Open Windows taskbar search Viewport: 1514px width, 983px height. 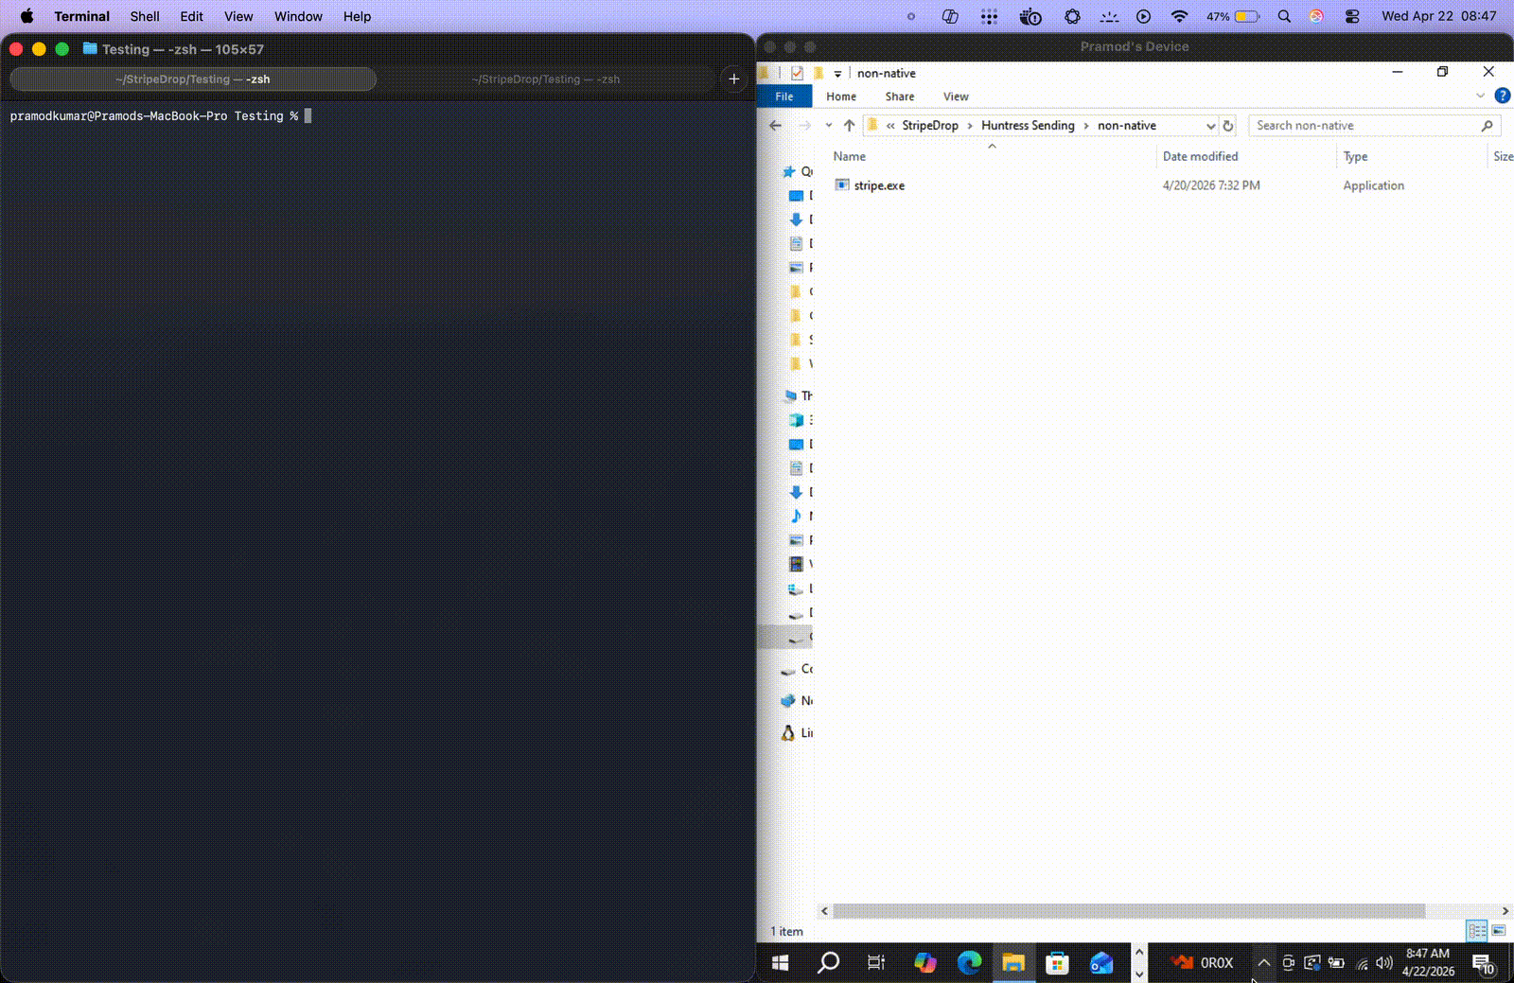tap(828, 963)
